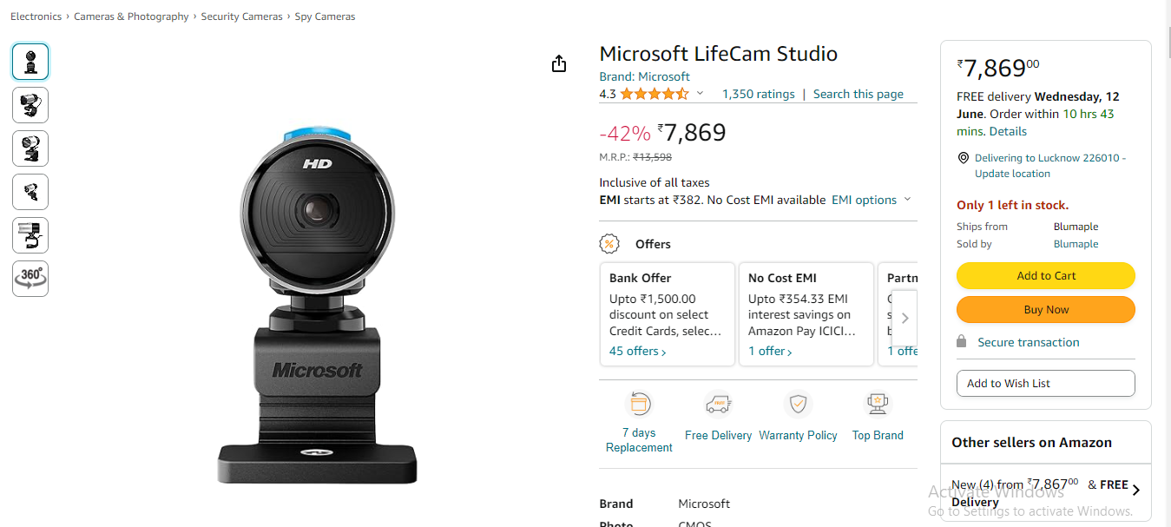Image resolution: width=1171 pixels, height=527 pixels.
Task: Click the share icon above product image
Action: click(559, 63)
